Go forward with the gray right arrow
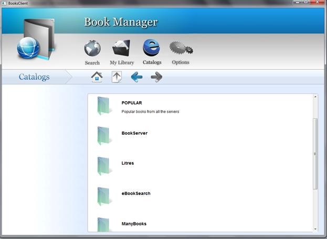Screen dimensions: 327x239 tap(156, 77)
